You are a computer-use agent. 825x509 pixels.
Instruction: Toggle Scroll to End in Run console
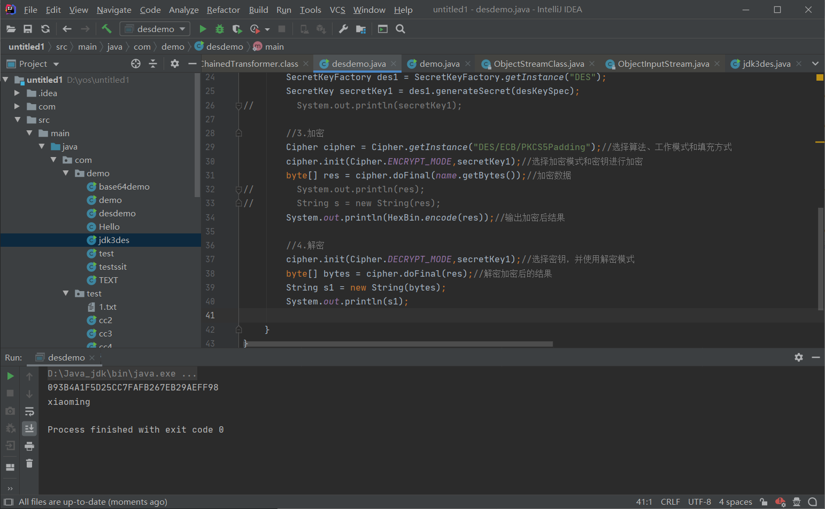click(x=29, y=428)
